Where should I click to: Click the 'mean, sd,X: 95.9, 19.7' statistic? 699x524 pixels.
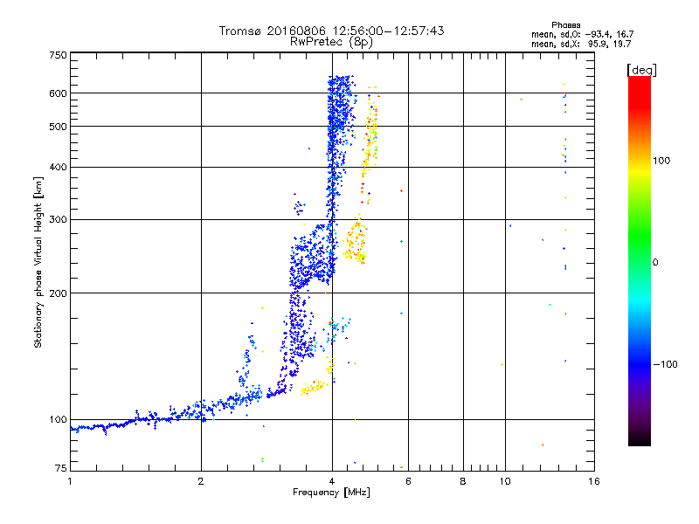coord(581,44)
